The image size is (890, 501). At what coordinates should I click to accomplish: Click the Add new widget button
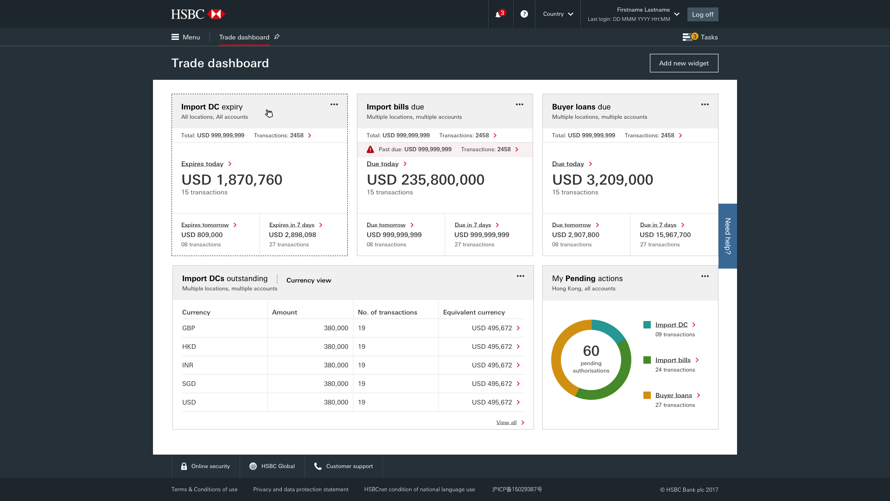coord(684,63)
